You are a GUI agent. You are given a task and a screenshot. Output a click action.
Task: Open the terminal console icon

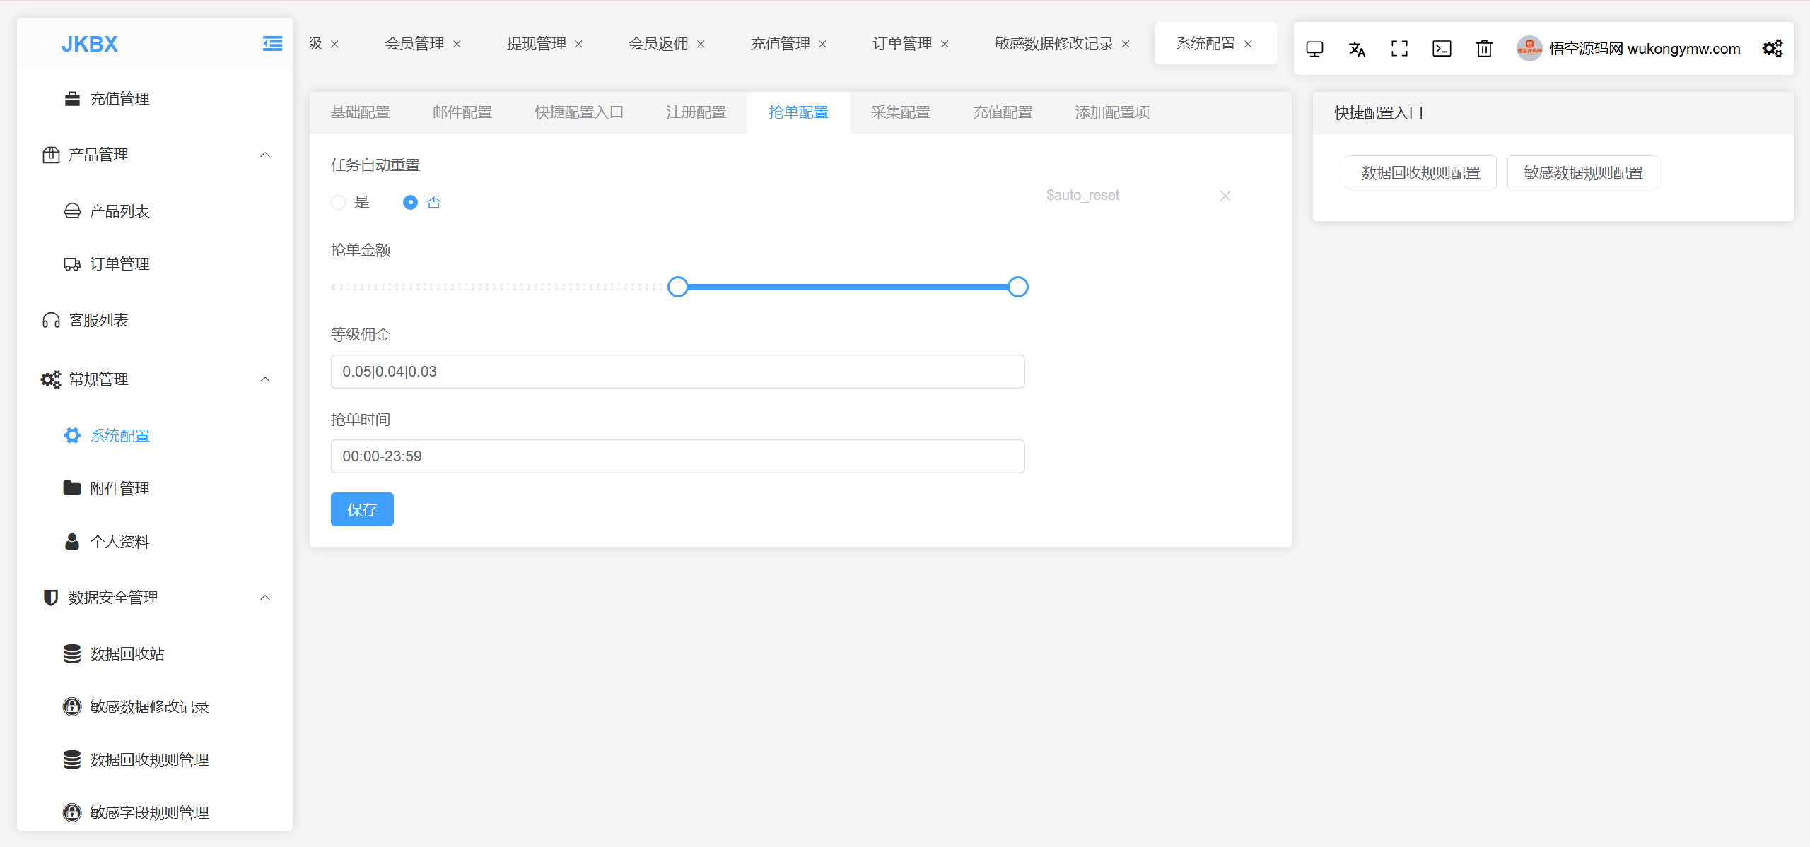pyautogui.click(x=1442, y=49)
